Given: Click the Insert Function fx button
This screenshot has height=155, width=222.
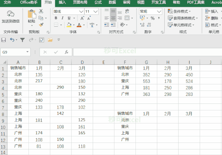Looking at the screenshot, I should point(67,52).
